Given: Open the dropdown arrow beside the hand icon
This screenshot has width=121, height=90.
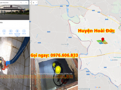Looking at the screenshot, I should pyautogui.click(x=37, y=3).
